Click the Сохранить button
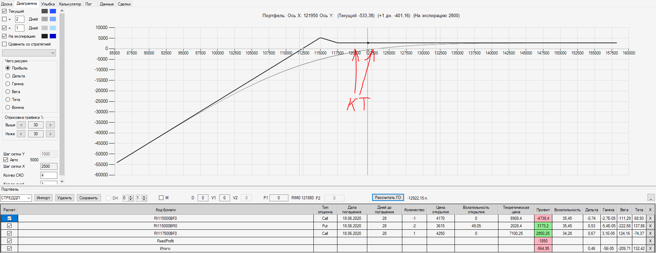The width and height of the screenshot is (656, 253). [x=89, y=198]
